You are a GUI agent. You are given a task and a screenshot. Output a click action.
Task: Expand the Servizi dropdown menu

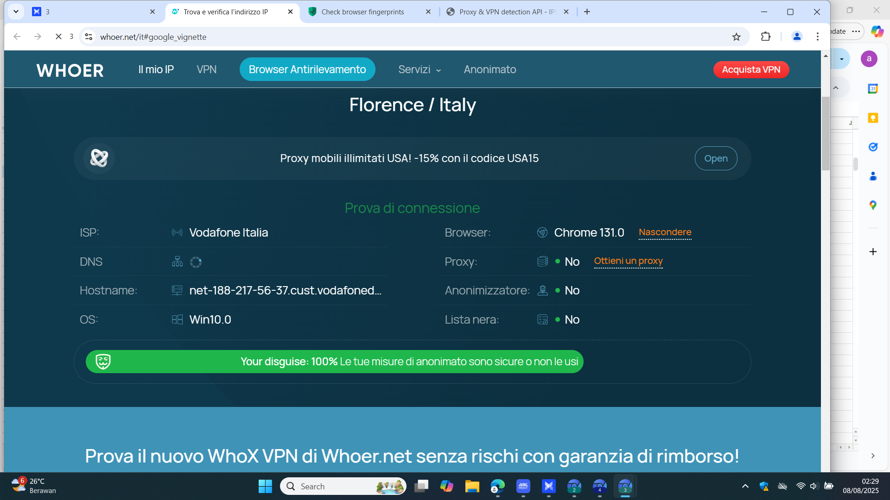point(420,69)
